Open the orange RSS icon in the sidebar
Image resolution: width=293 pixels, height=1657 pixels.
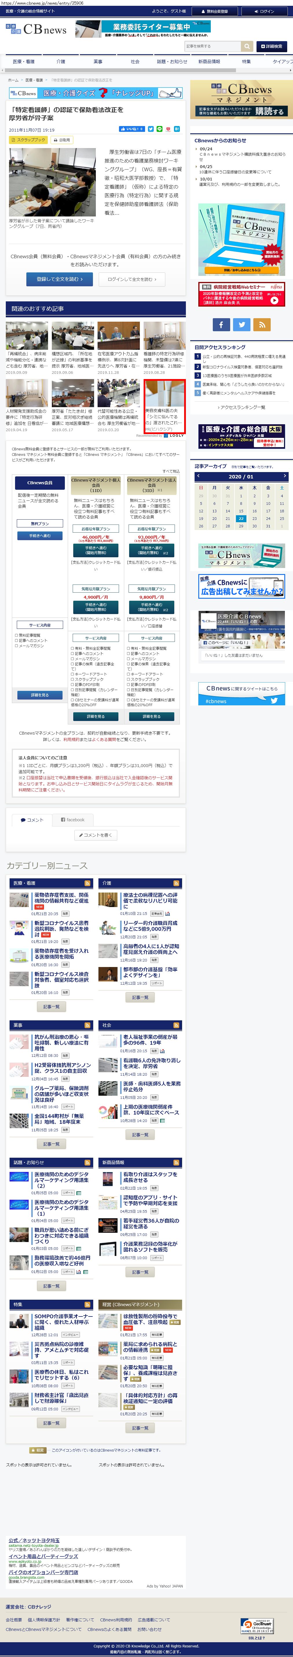point(262,325)
